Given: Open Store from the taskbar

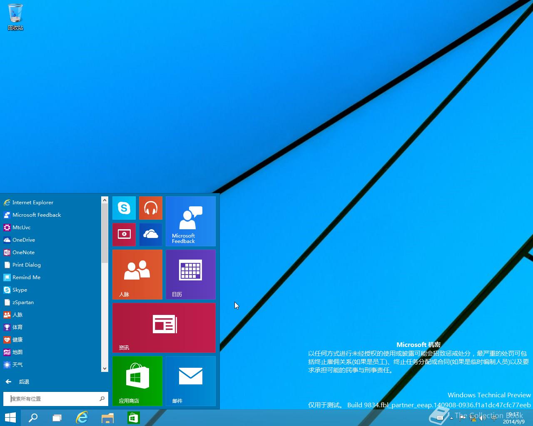Looking at the screenshot, I should pos(133,418).
